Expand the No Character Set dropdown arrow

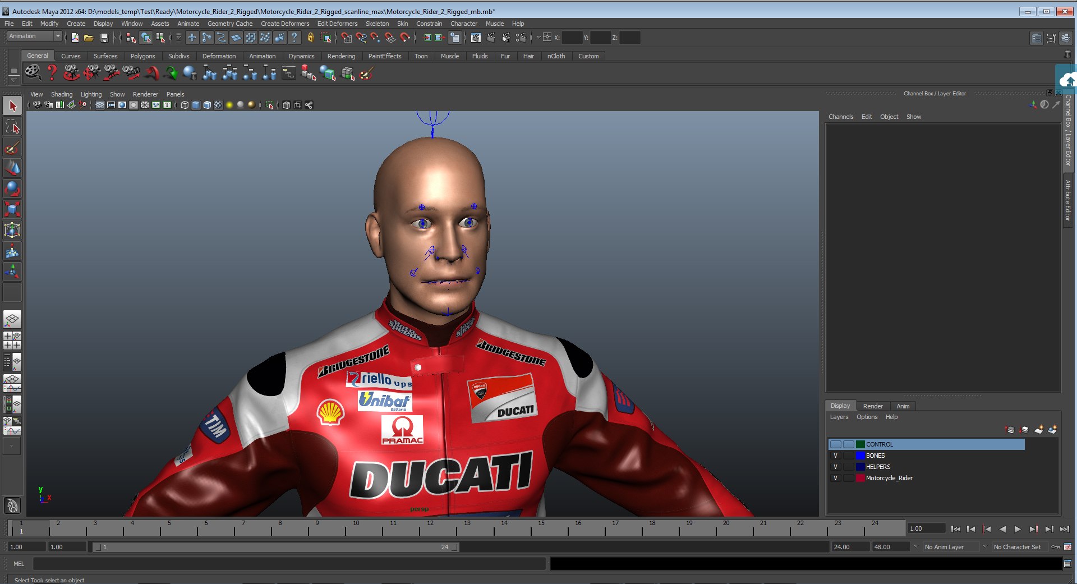(x=985, y=546)
